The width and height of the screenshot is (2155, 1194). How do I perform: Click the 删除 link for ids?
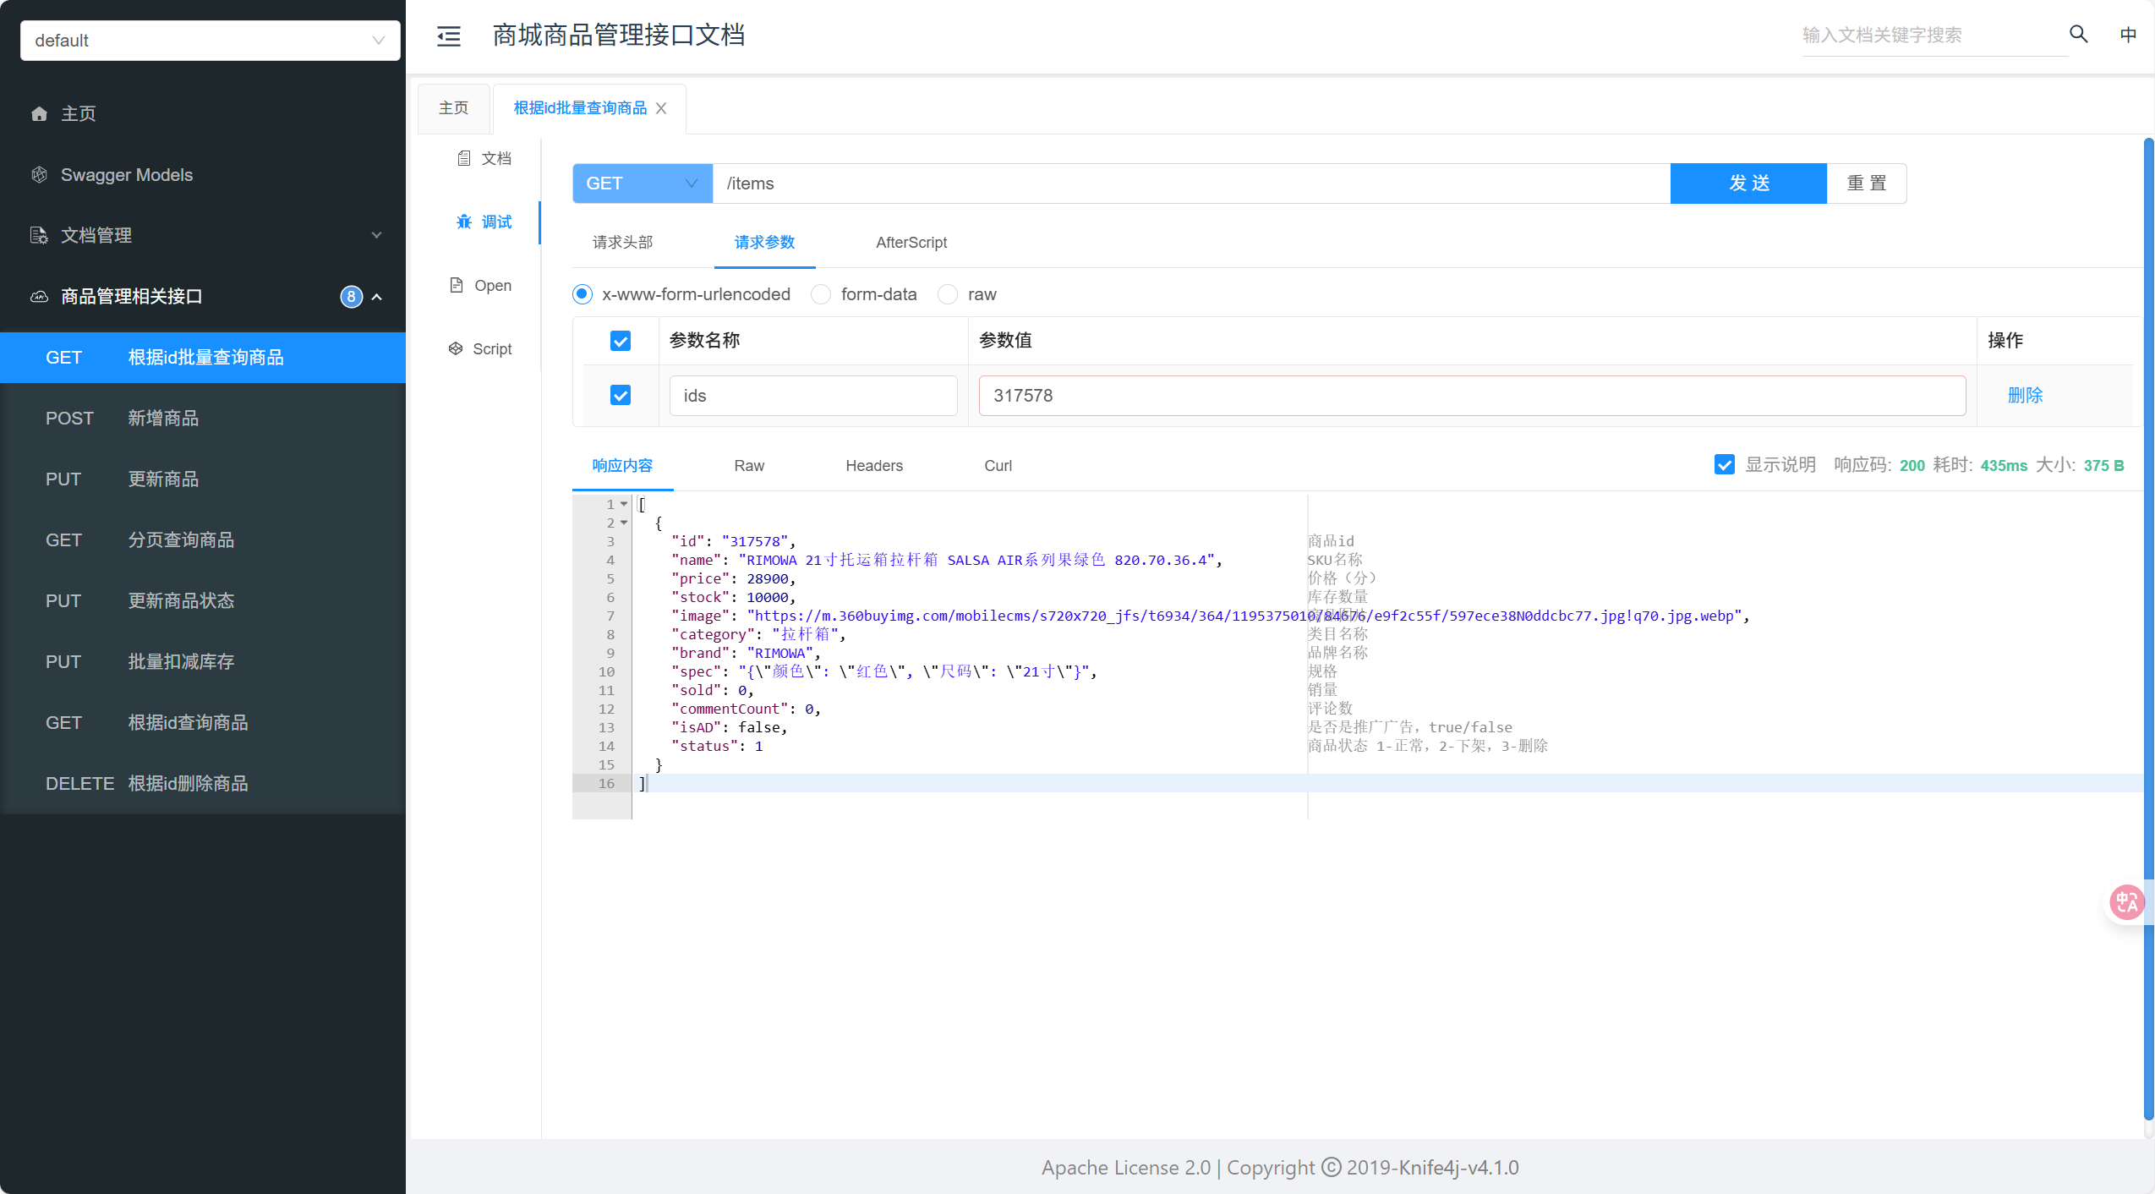(2025, 395)
